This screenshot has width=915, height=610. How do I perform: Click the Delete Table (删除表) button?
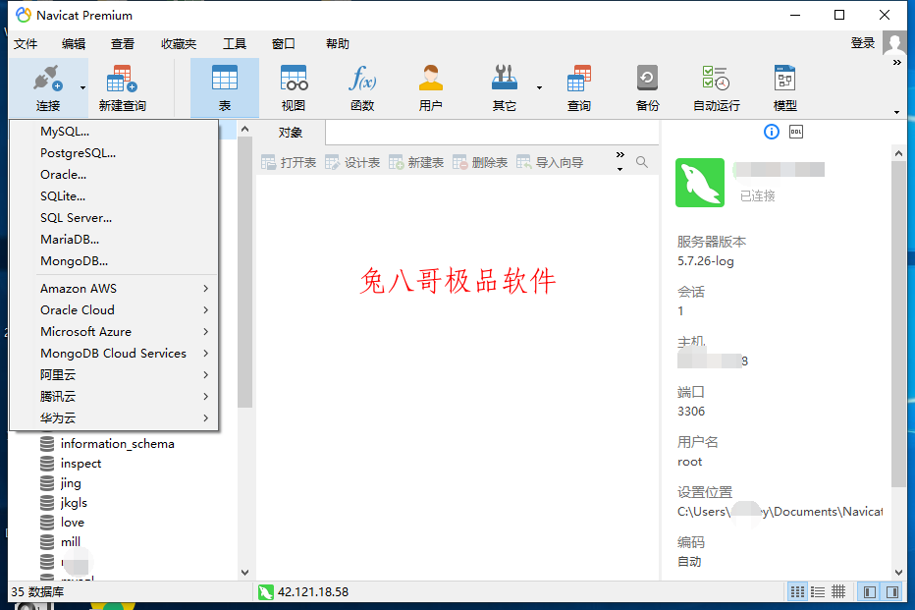pos(480,162)
